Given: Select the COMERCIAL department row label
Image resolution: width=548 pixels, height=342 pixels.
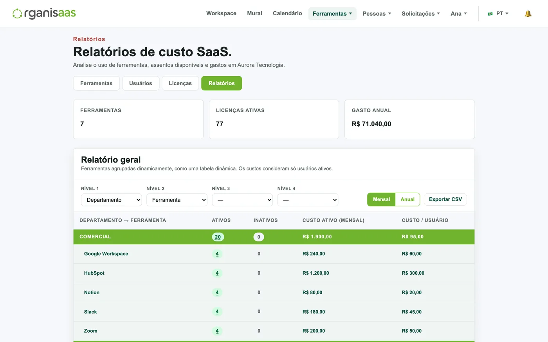Looking at the screenshot, I should coord(95,237).
